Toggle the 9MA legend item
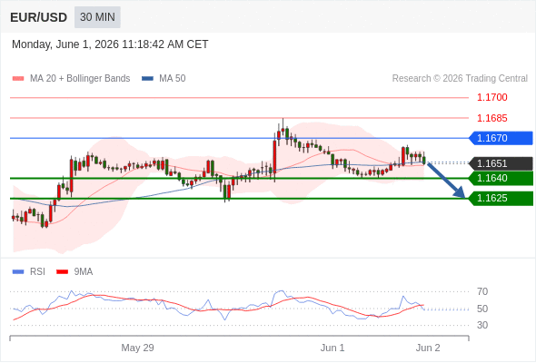The width and height of the screenshot is (536, 363). 74,272
